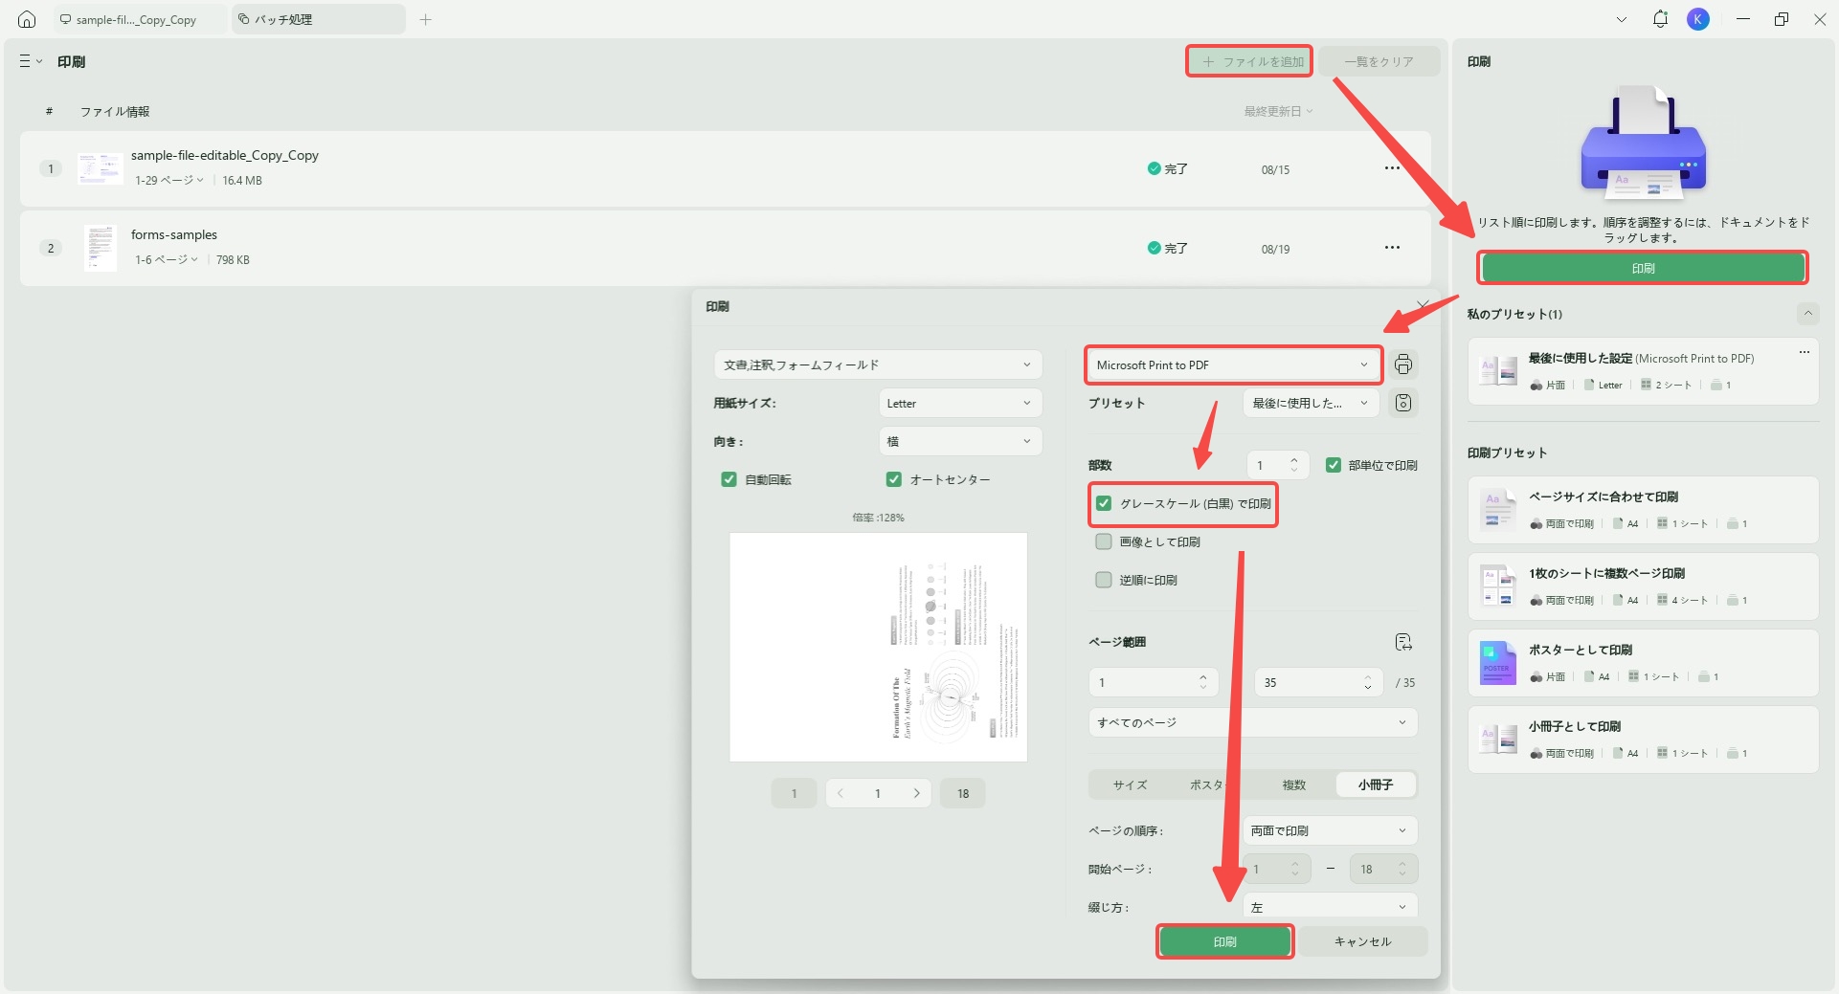
Task: Open the 向き orientation dropdown
Action: click(x=960, y=441)
